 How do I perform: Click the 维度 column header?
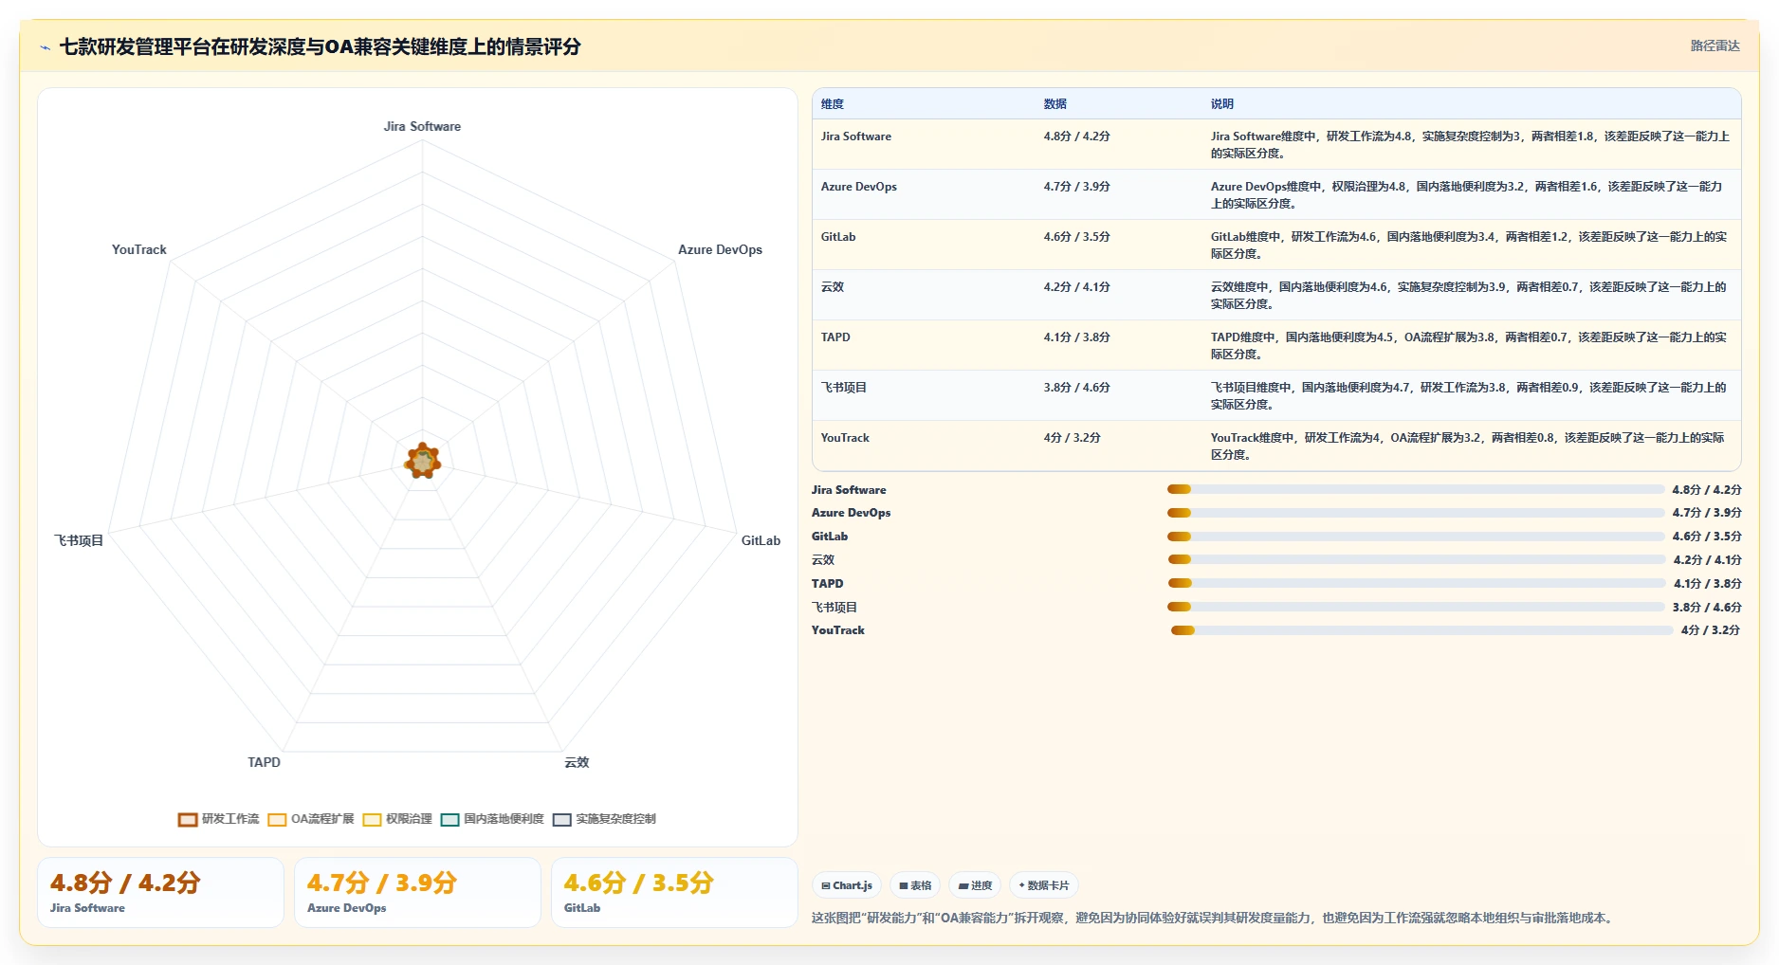click(833, 104)
